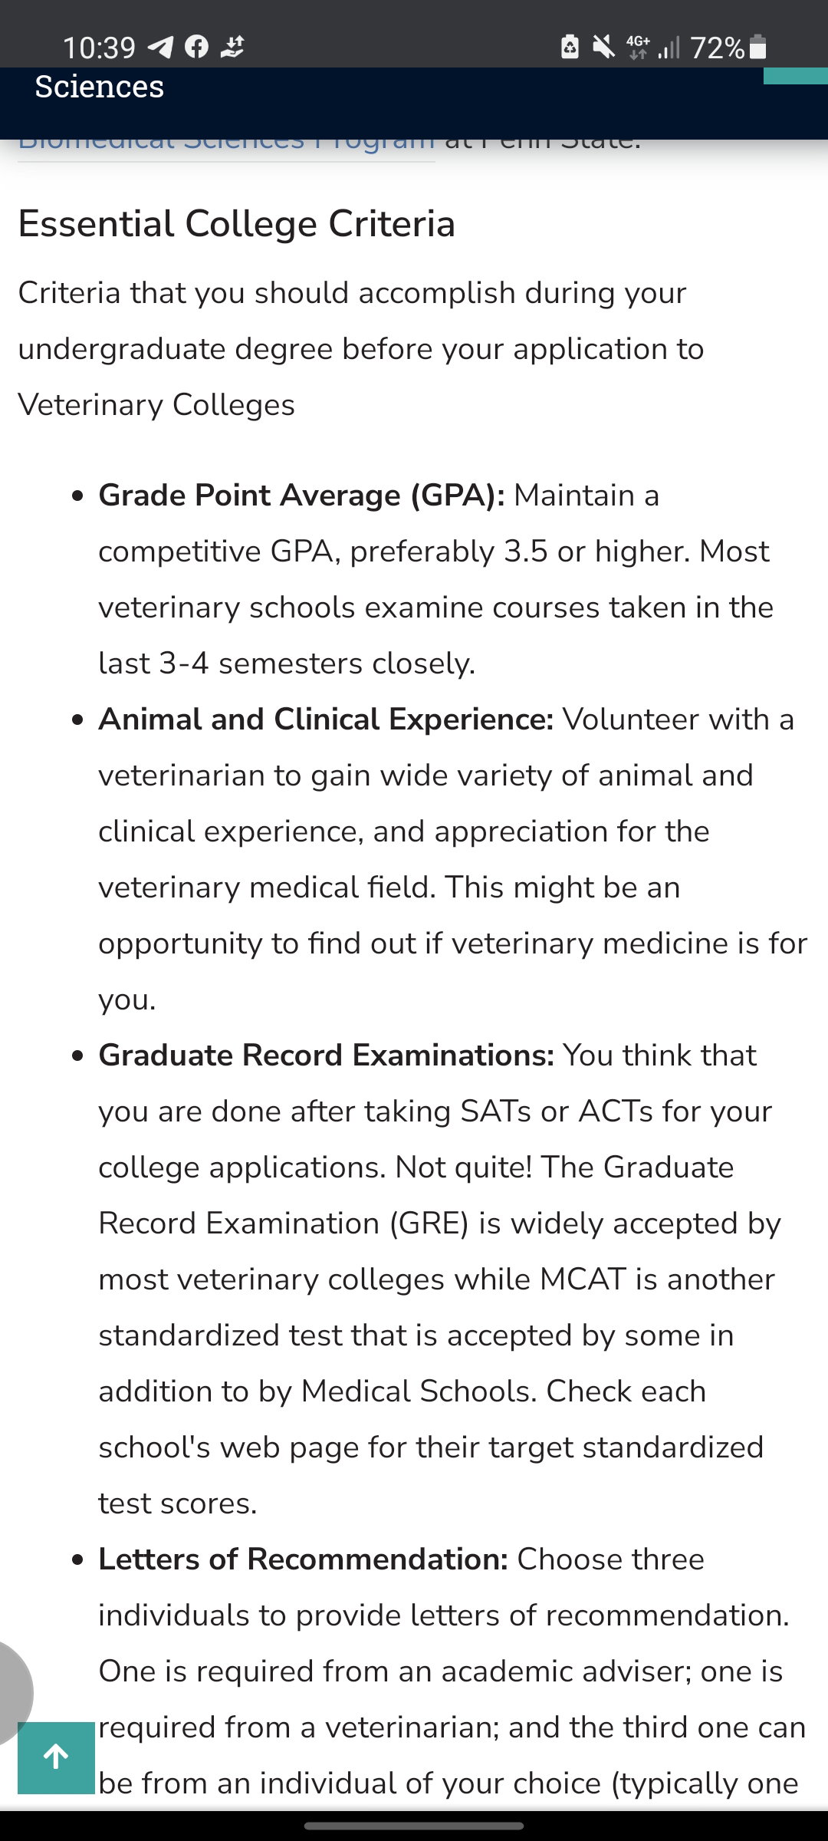Select the Letters of Recommendation label
Image resolution: width=828 pixels, height=1841 pixels.
click(x=304, y=1559)
